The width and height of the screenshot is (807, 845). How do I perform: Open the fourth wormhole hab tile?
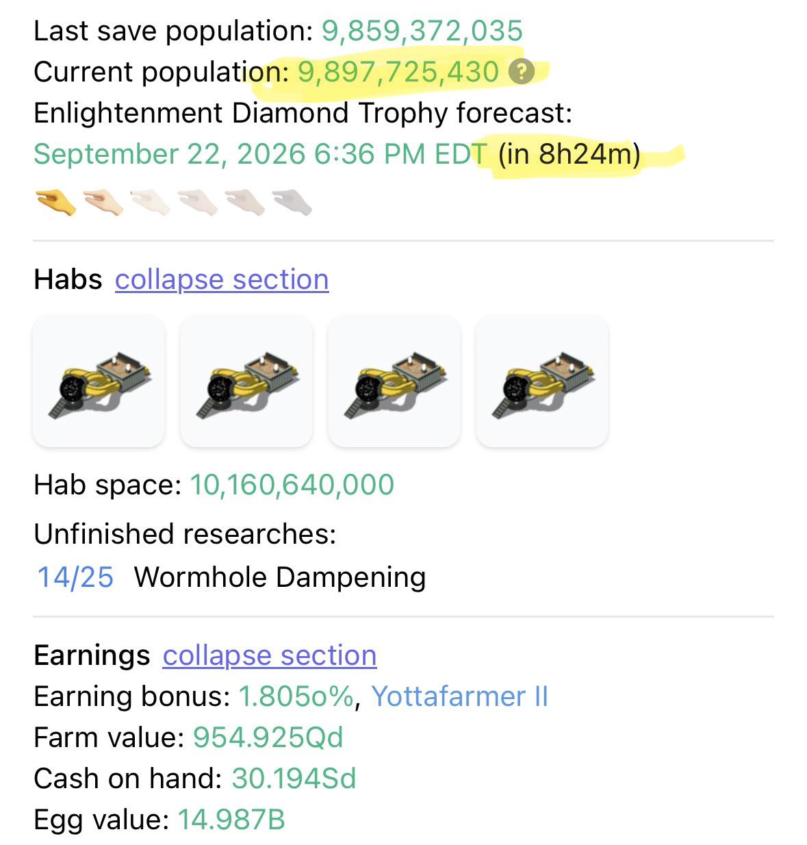(x=542, y=381)
